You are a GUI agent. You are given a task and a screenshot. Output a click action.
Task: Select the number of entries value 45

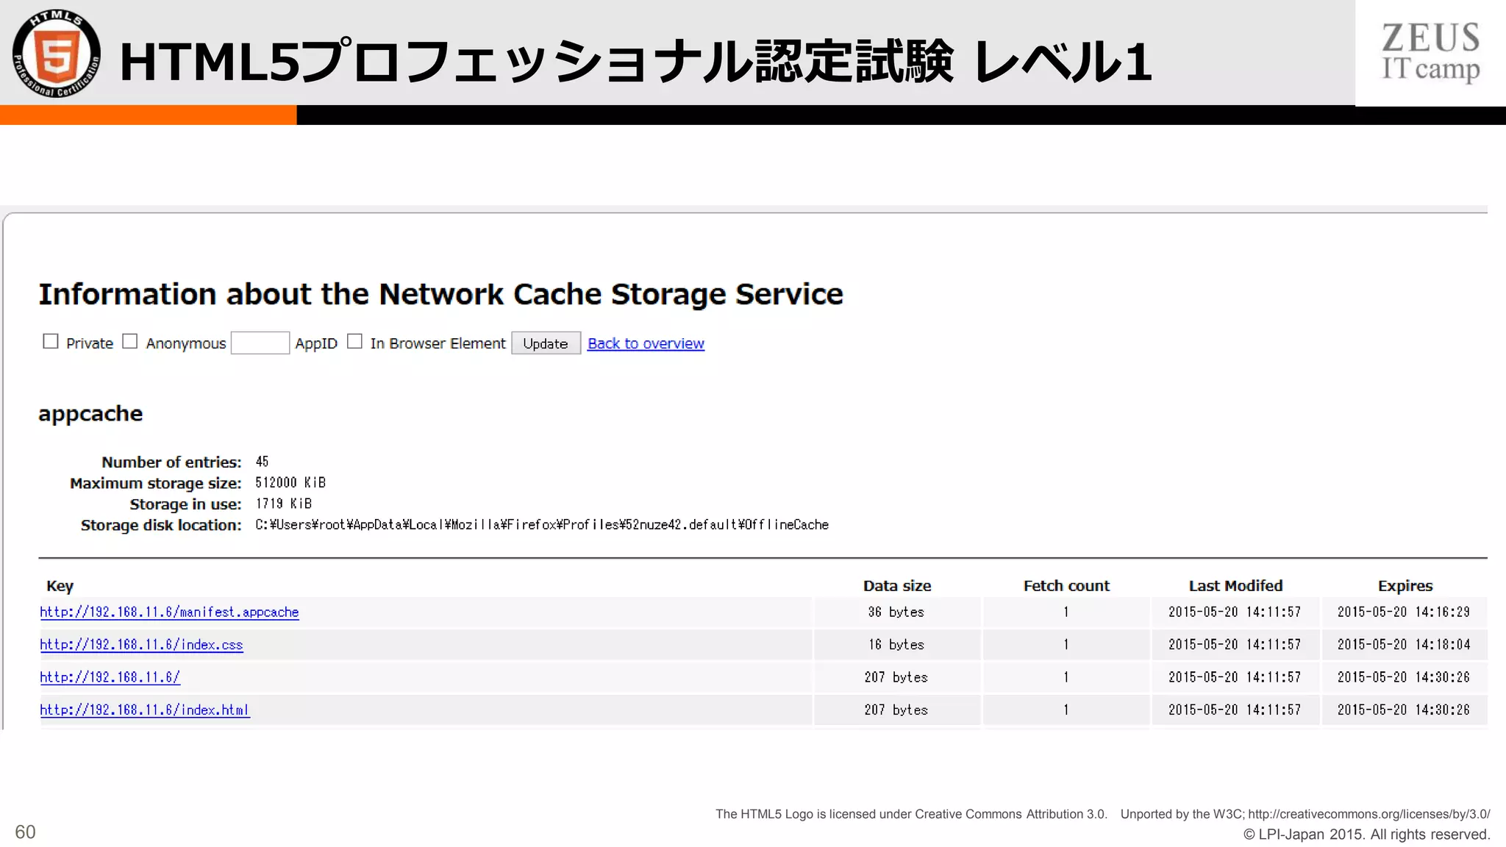coord(263,462)
